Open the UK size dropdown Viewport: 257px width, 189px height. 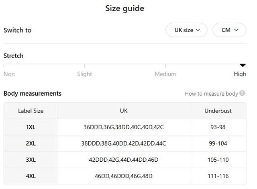pos(187,30)
